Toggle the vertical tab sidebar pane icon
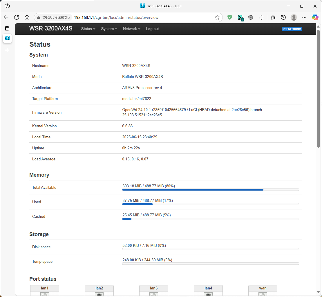 (x=7, y=28)
